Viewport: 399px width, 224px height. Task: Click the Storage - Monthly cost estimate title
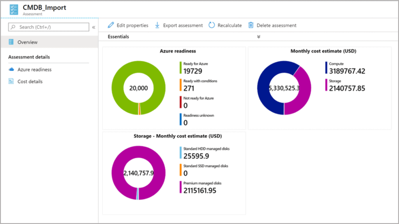[178, 136]
